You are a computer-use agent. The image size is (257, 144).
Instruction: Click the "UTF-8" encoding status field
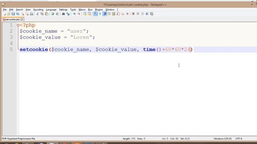tap(239, 139)
